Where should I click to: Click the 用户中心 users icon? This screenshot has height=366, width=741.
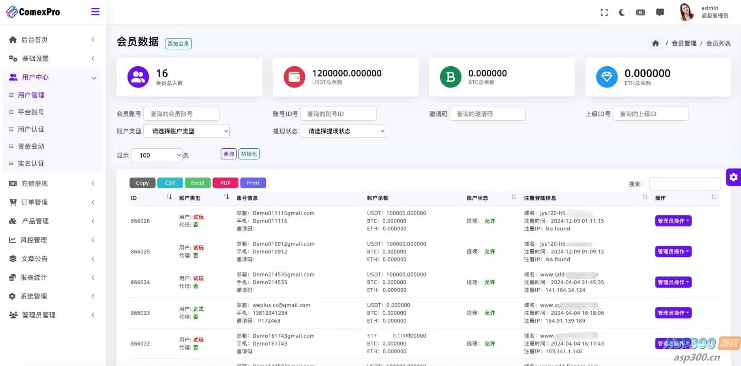[13, 77]
